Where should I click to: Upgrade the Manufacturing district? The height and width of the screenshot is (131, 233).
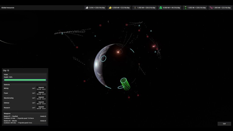pyautogui.click(x=41, y=98)
